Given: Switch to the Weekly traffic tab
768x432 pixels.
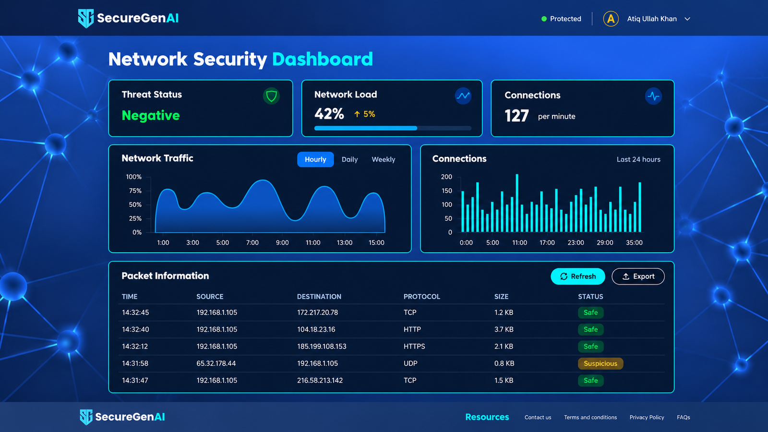Looking at the screenshot, I should pos(384,159).
